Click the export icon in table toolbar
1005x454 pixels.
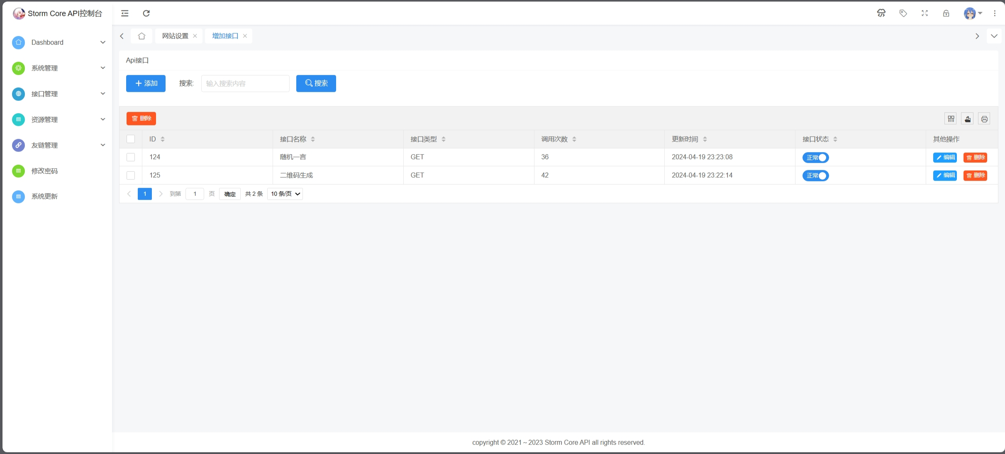pos(968,119)
